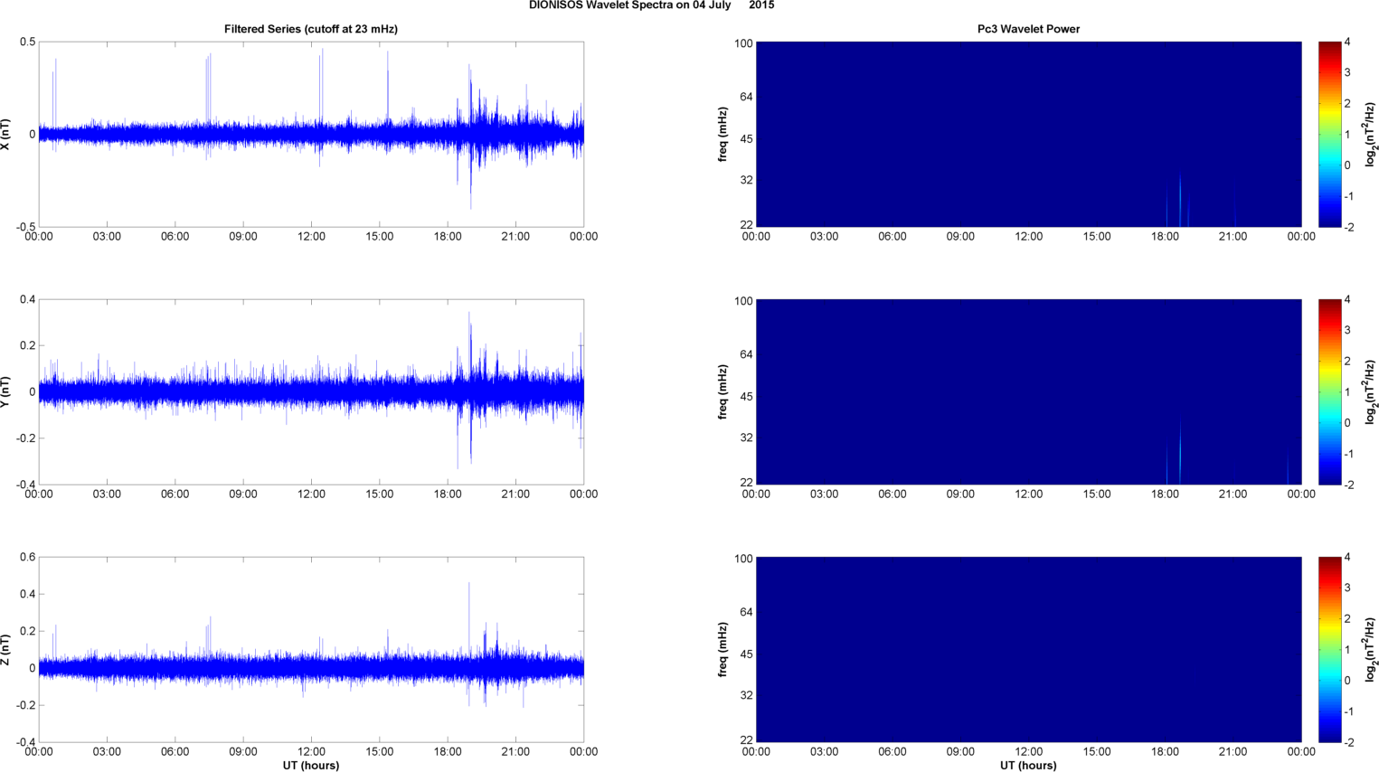Click the middle wavelet spectrogram for Y

pyautogui.click(x=1028, y=391)
